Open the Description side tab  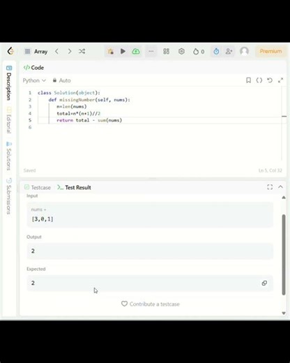click(x=9, y=83)
